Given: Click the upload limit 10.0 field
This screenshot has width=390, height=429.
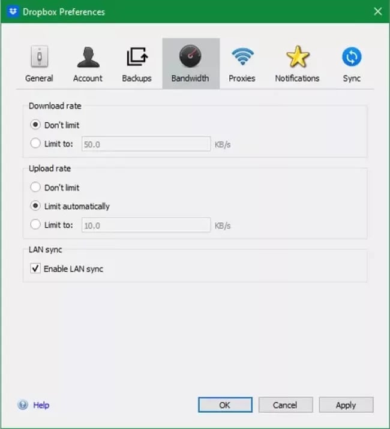Looking at the screenshot, I should [x=146, y=225].
